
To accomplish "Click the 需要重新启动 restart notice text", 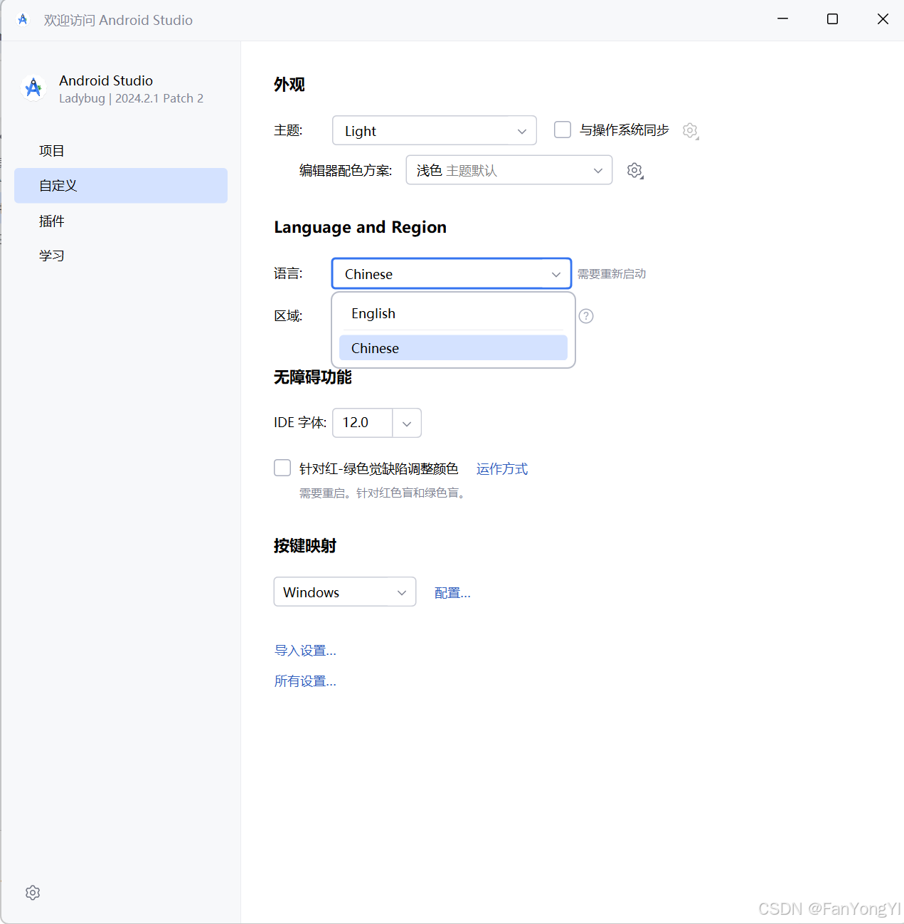I will pyautogui.click(x=612, y=274).
